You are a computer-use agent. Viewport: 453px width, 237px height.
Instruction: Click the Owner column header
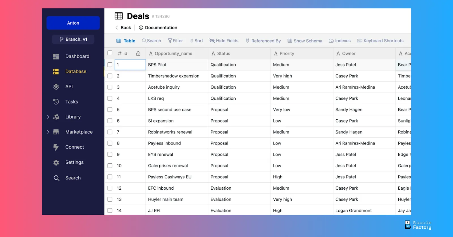pyautogui.click(x=364, y=54)
